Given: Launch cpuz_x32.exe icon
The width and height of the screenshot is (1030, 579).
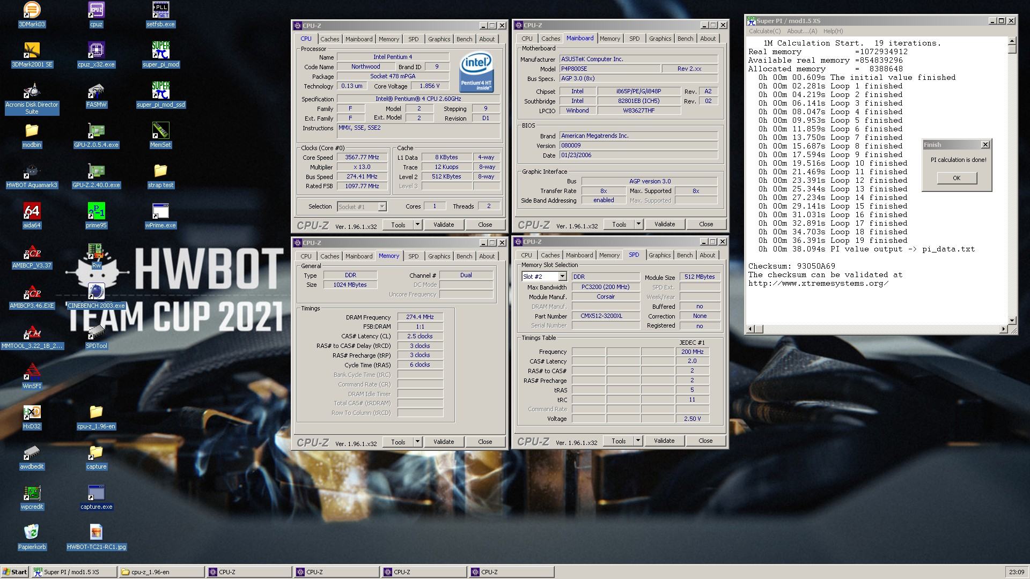Looking at the screenshot, I should click(96, 55).
